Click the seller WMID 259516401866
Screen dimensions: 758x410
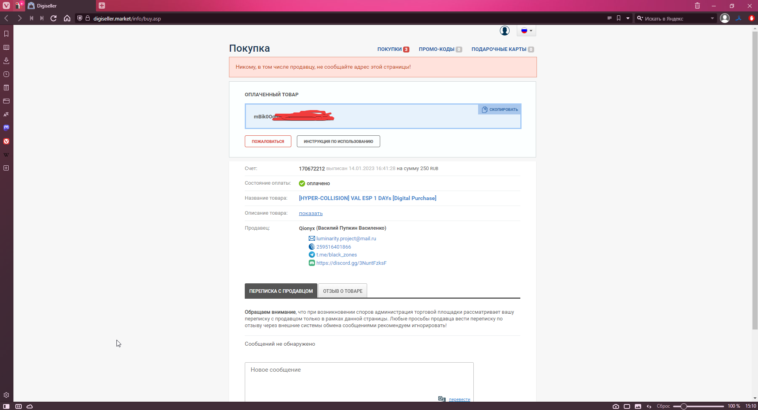334,247
